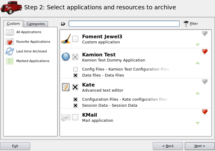Click the Kate title text
215x151 pixels.
(x=88, y=85)
